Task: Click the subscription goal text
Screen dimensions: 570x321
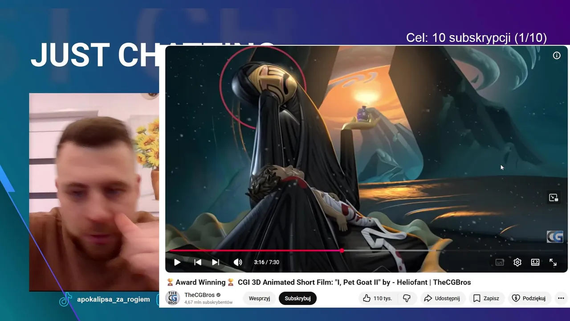Action: pyautogui.click(x=476, y=38)
